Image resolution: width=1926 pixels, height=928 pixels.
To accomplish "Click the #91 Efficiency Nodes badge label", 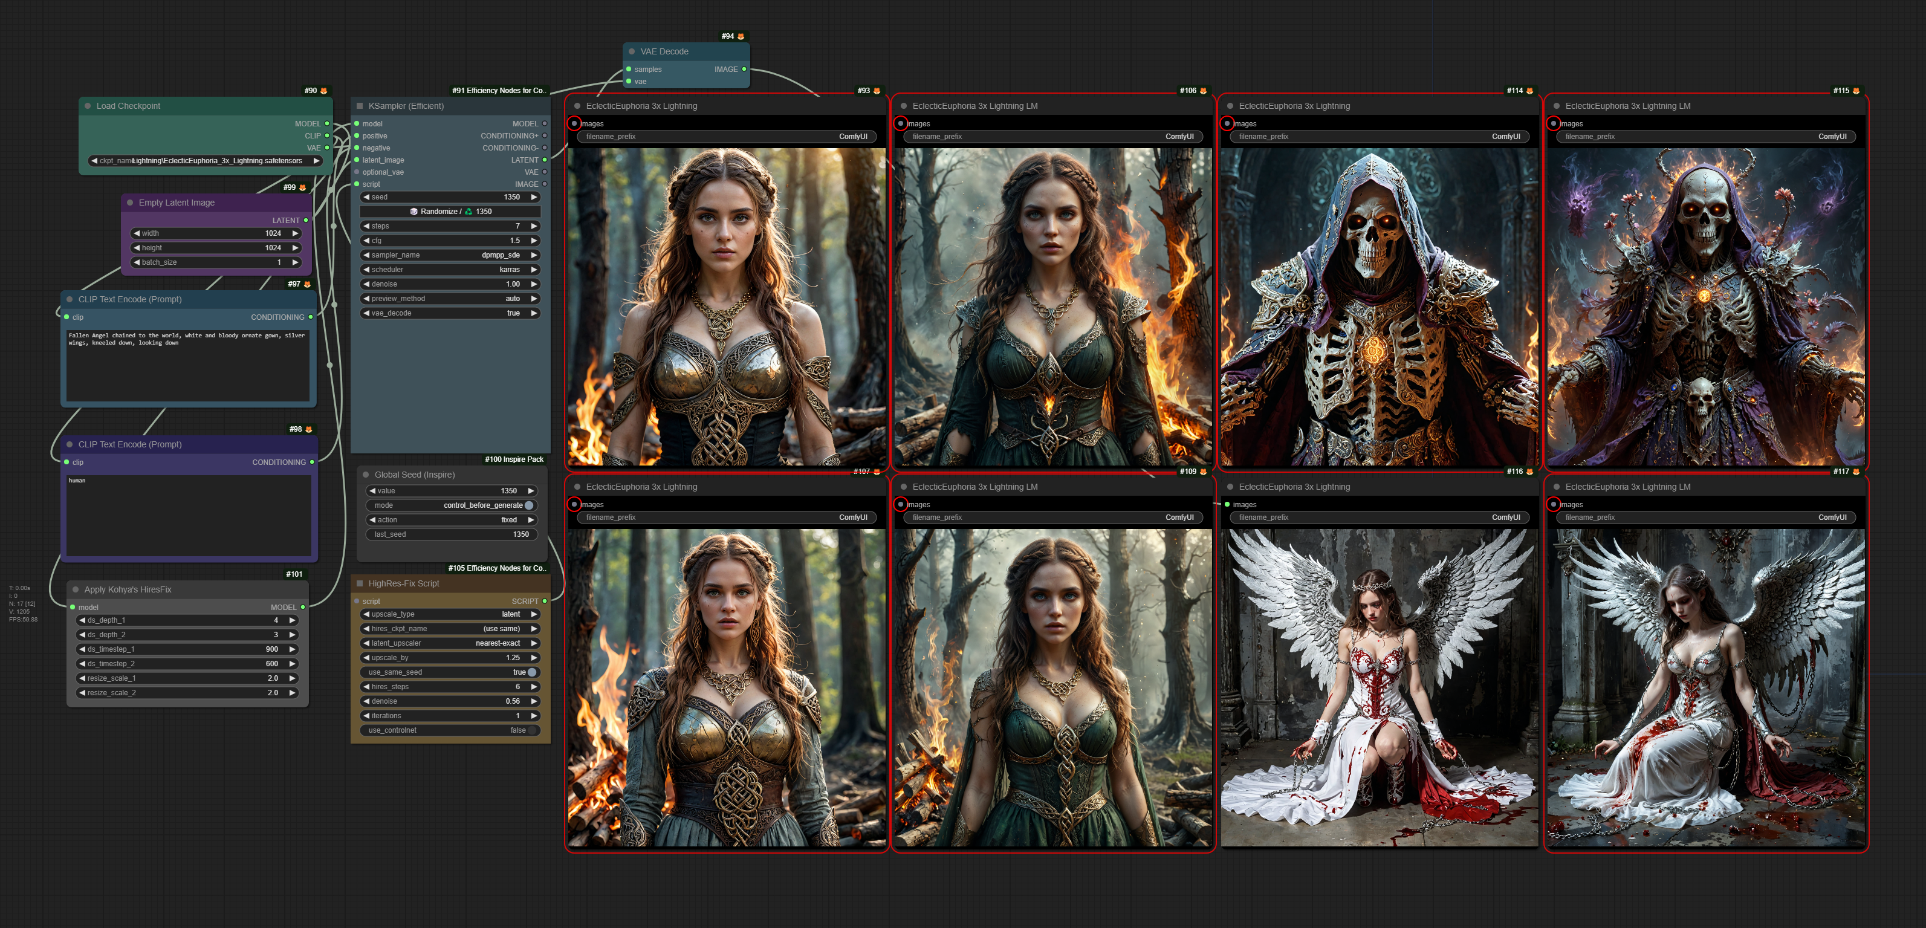I will (498, 91).
